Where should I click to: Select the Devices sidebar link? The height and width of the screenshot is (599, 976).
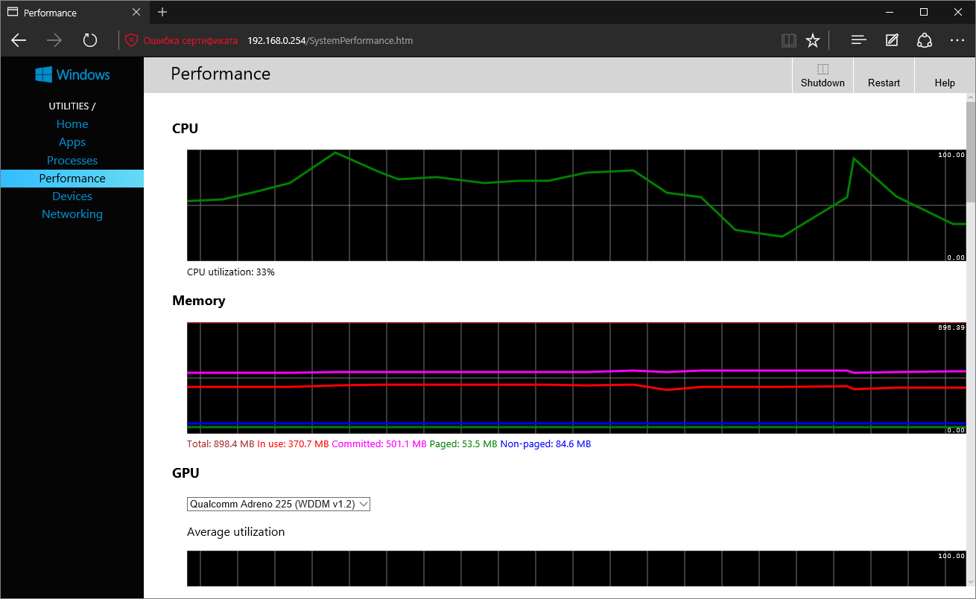(72, 196)
